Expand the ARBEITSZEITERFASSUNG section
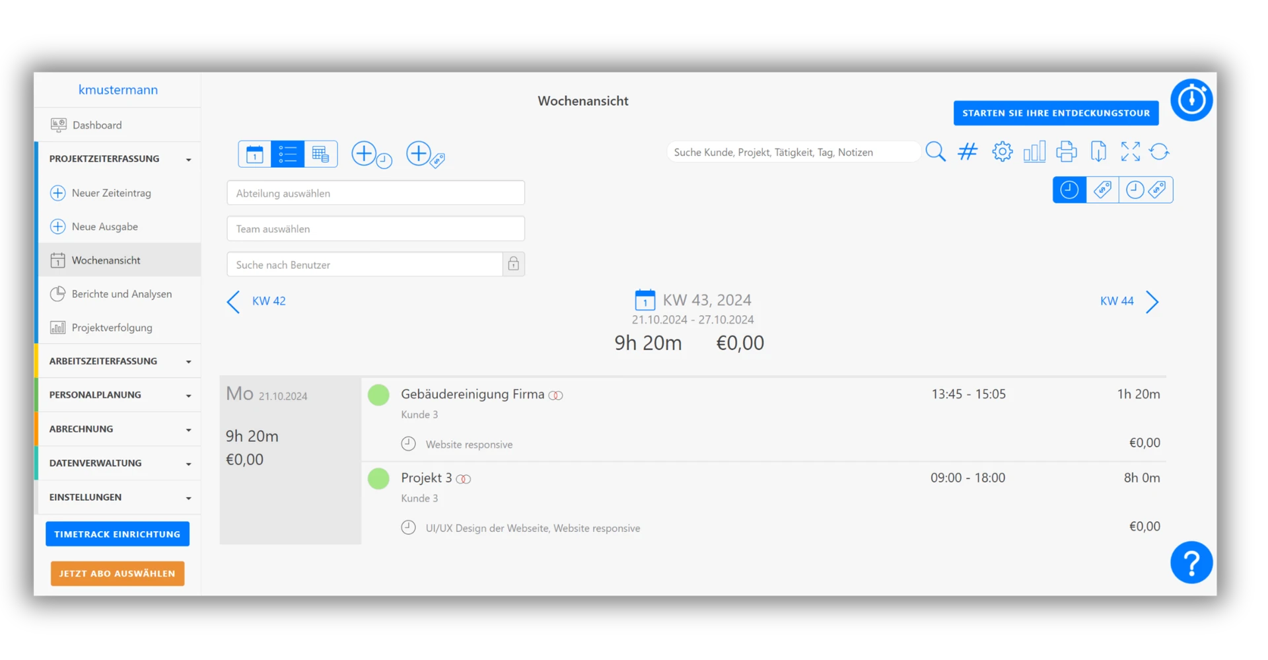 [x=118, y=361]
